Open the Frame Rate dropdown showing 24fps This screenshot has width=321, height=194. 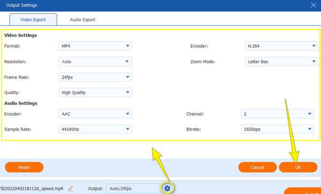tap(95, 77)
